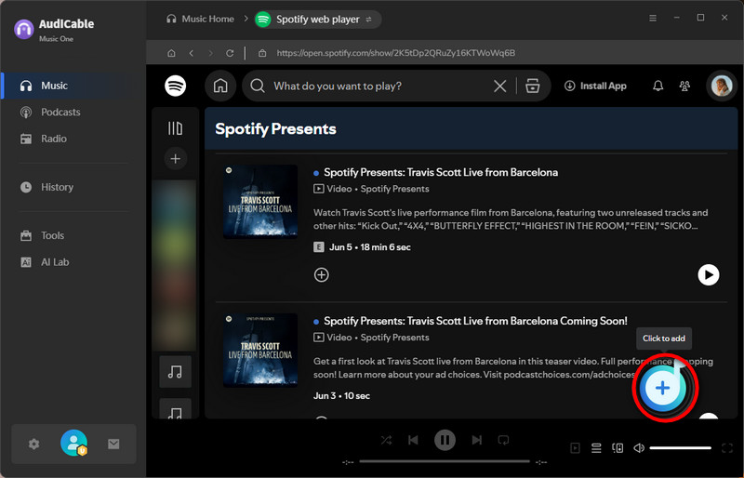Screen dimensions: 744x478
Task: Clear the search with the X icon
Action: pos(500,86)
